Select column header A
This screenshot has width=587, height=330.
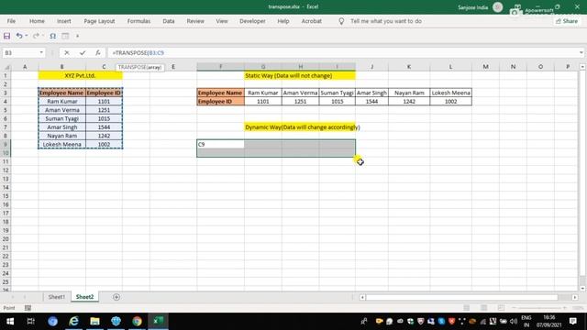25,67
